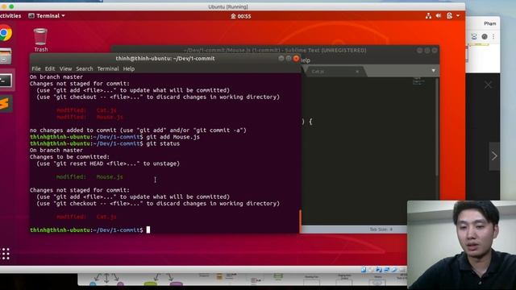The height and width of the screenshot is (290, 516).
Task: Click the 'git add Mouse.js' command text
Action: tap(173, 137)
